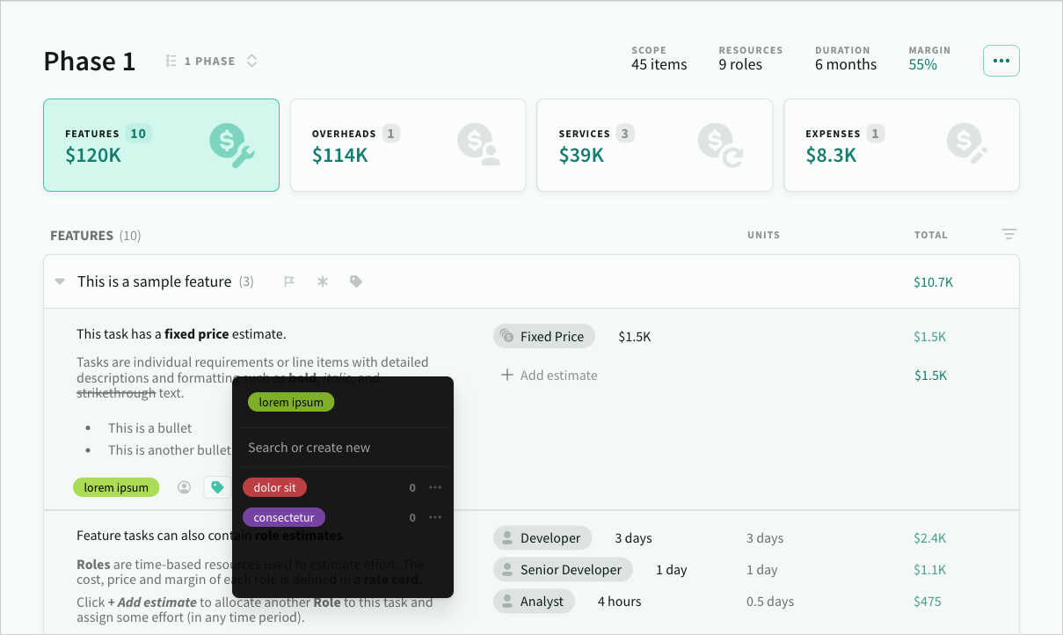Click the 3 days estimate for Developer
The height and width of the screenshot is (635, 1063).
tap(633, 538)
